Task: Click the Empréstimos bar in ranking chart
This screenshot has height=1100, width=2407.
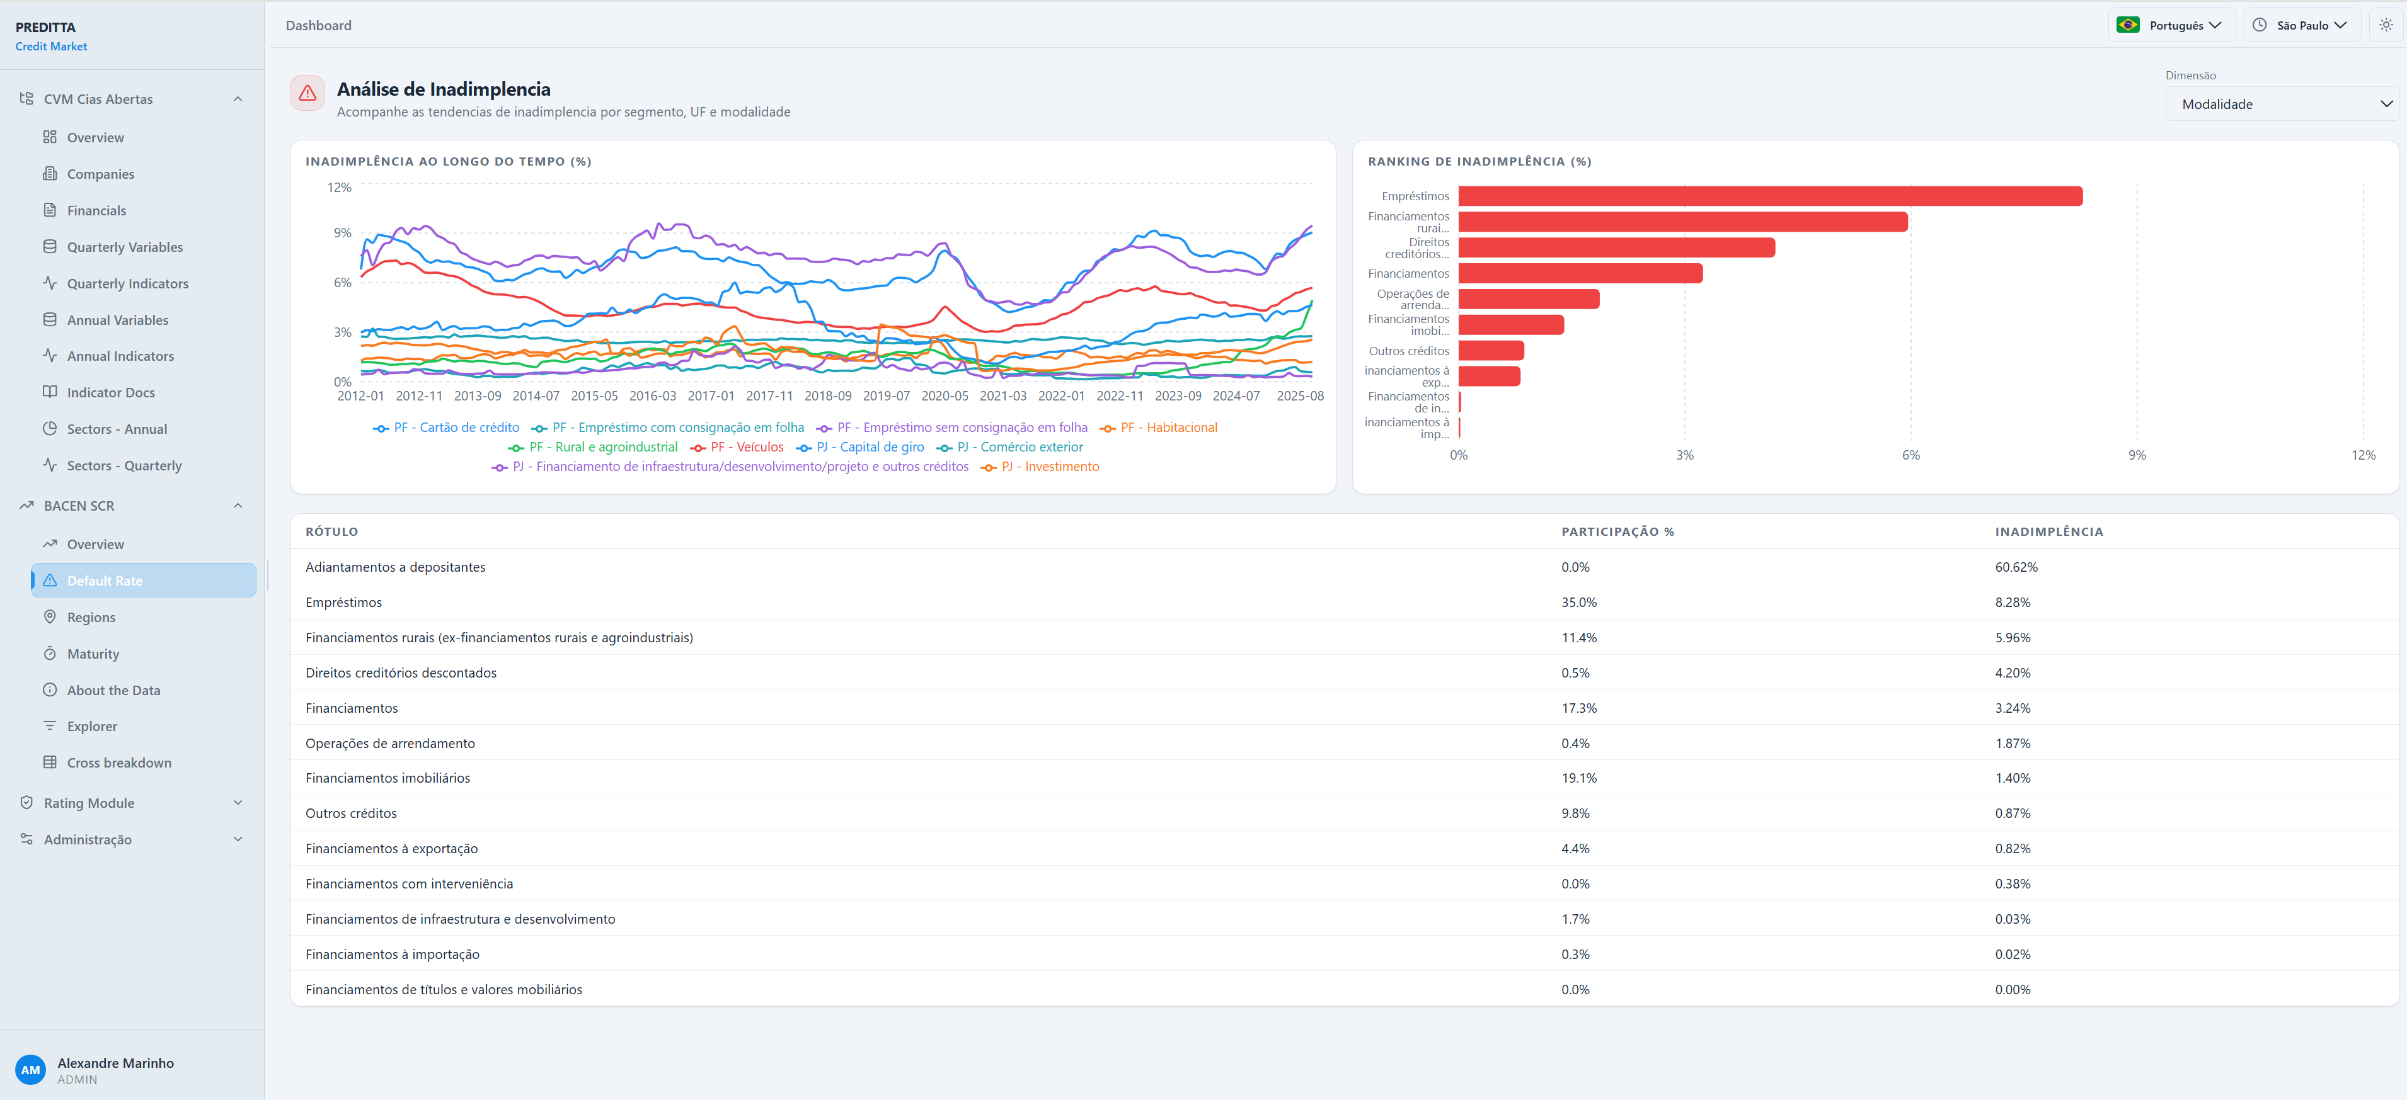Action: (x=1770, y=196)
